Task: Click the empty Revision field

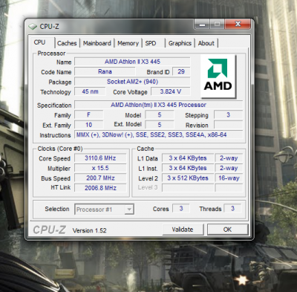Action: 228,125
